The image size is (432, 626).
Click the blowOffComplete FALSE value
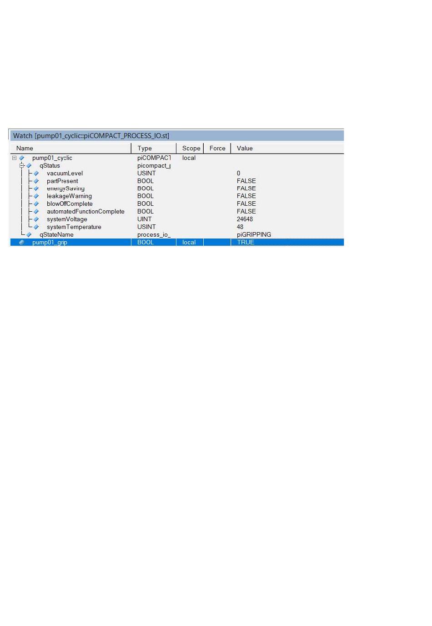click(246, 204)
